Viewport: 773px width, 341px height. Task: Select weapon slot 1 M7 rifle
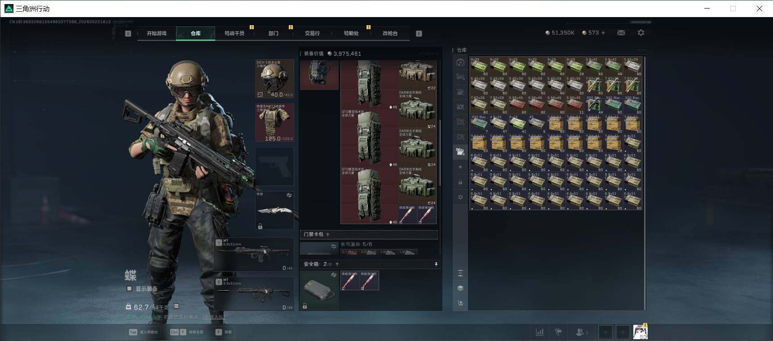click(x=254, y=254)
